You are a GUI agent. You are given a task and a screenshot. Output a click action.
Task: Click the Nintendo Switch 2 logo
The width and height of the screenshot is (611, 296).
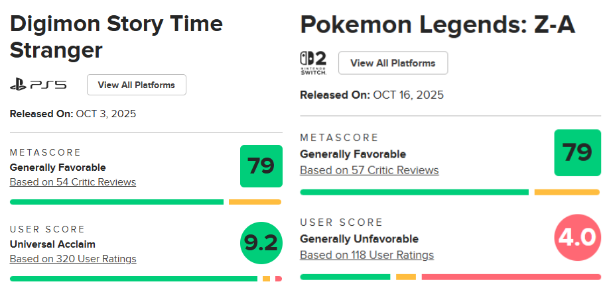coord(313,63)
